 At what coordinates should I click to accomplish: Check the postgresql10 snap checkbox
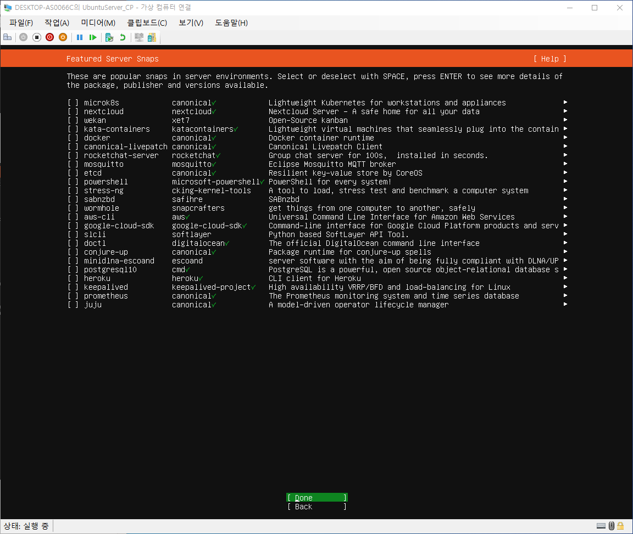click(73, 270)
